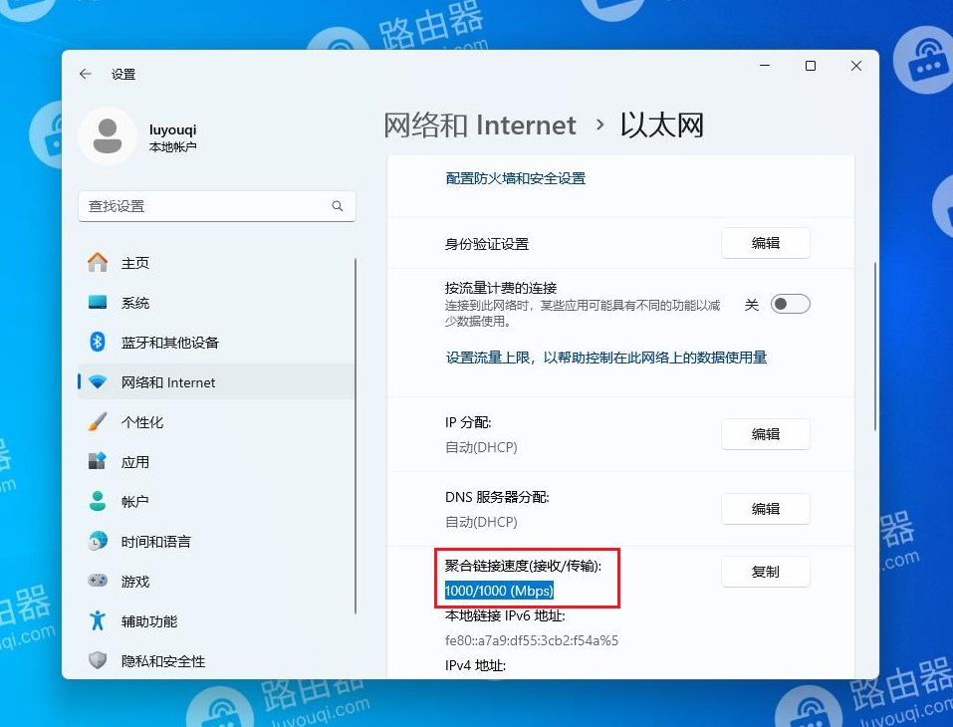This screenshot has height=727, width=953.
Task: Close the 设置 window
Action: (x=856, y=66)
